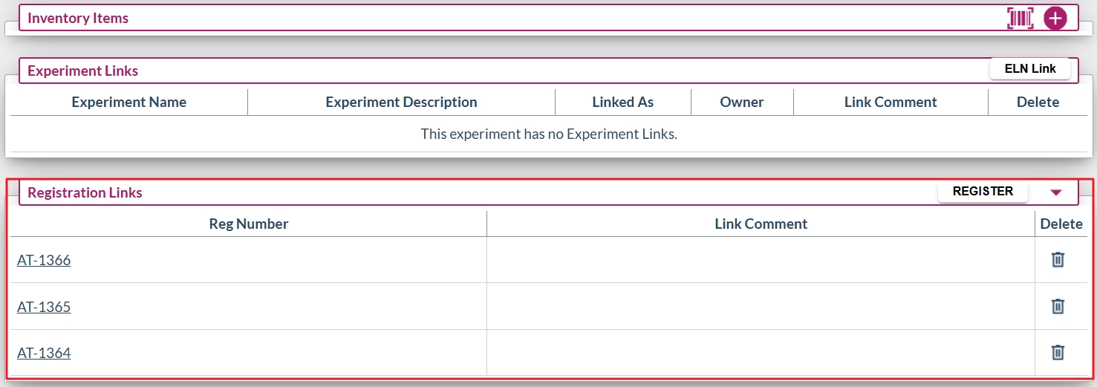Select the Experiment Description column header

[401, 102]
